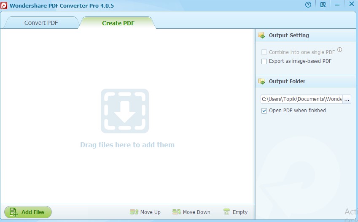Click the Wondershare PDF Converter Pro title text
This screenshot has width=358, height=222.
(x=62, y=5)
